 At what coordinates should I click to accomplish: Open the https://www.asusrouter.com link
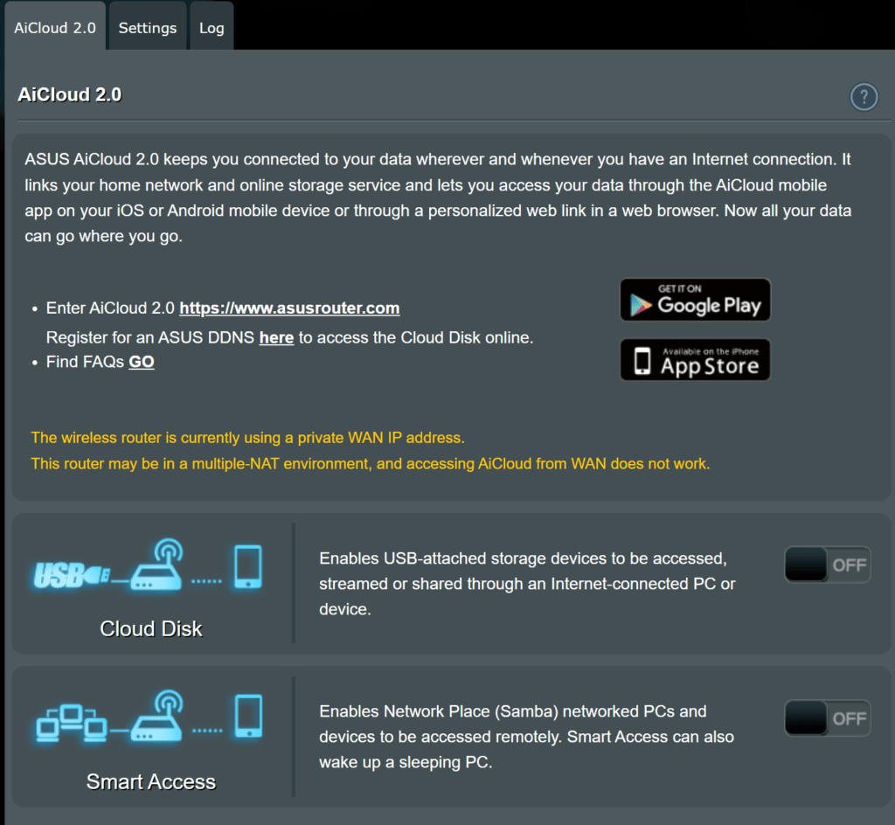289,309
